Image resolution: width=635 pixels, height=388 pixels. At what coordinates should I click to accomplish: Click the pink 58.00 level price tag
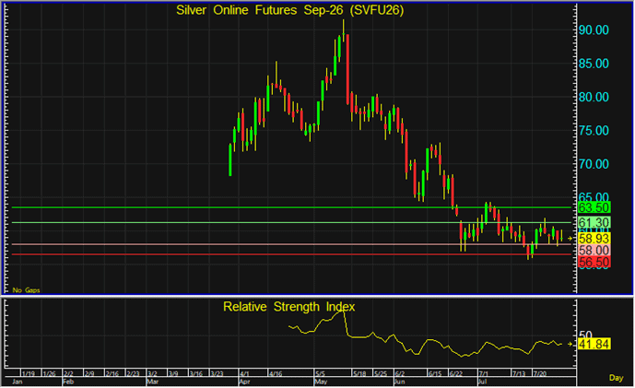click(x=594, y=251)
